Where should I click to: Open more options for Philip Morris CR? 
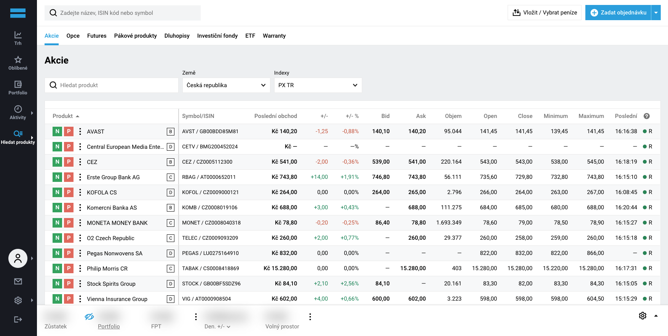80,268
